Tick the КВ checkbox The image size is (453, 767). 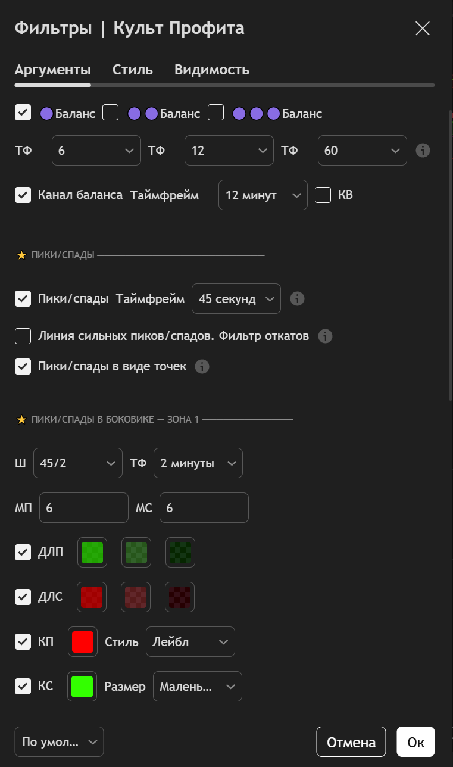323,195
